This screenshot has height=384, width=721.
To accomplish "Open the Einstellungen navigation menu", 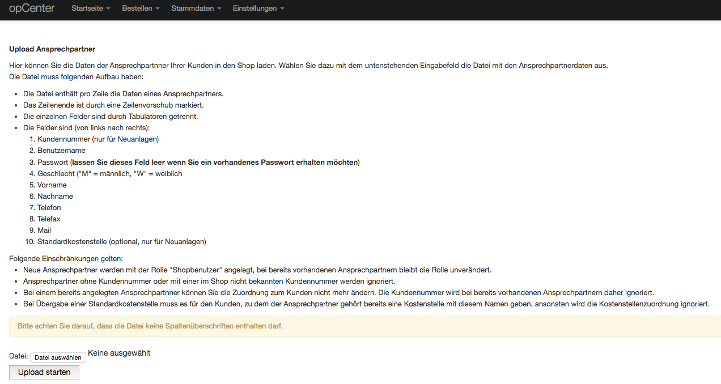I will (255, 8).
